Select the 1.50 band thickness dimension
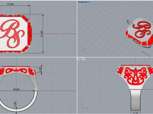Image resolution: width=153 pixels, height=114 pixels. click(15, 104)
